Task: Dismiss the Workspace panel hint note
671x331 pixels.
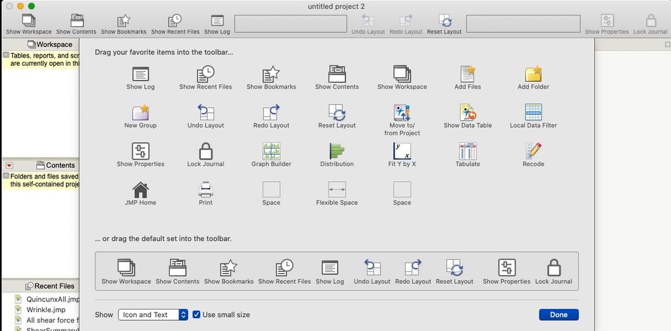Action: point(6,55)
